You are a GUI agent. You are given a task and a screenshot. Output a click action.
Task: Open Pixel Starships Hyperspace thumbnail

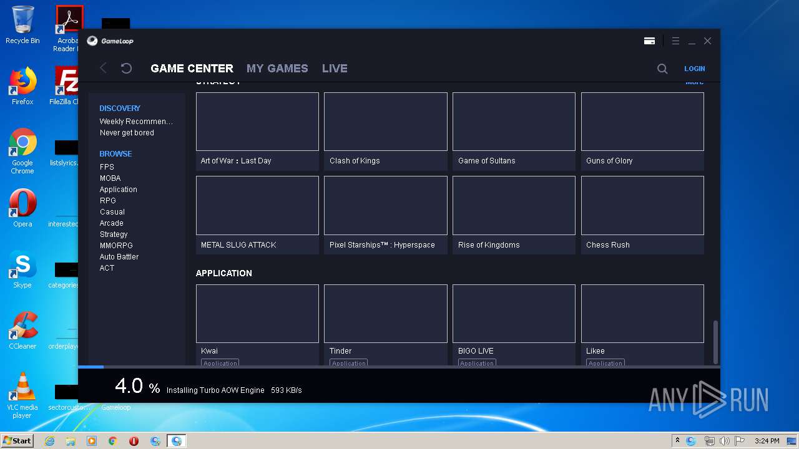(386, 205)
